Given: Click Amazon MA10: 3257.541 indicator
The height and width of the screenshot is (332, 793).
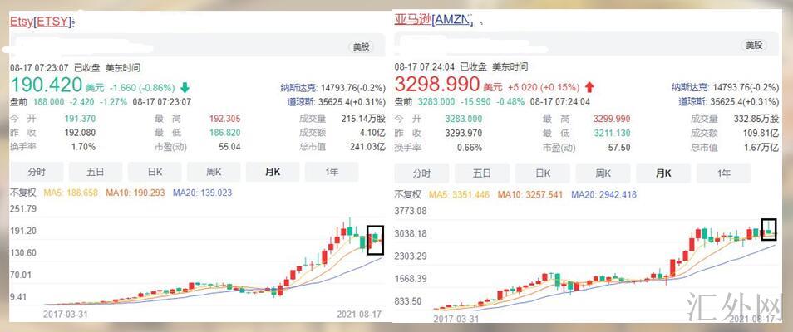Looking at the screenshot, I should (x=530, y=194).
